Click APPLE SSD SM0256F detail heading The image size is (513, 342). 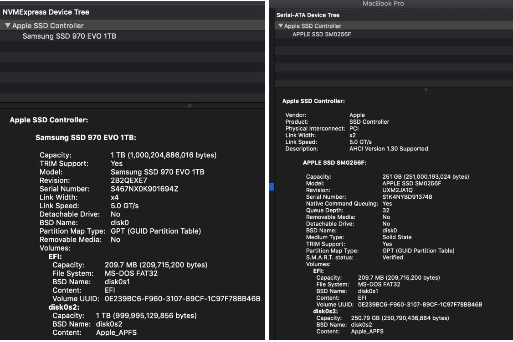[334, 163]
